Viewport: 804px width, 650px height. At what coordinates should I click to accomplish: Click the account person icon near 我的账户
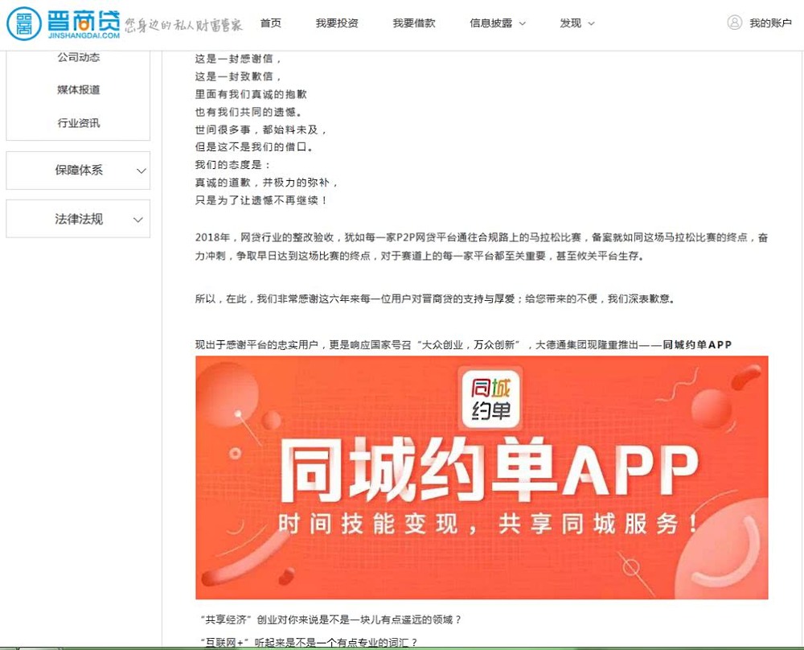(734, 23)
